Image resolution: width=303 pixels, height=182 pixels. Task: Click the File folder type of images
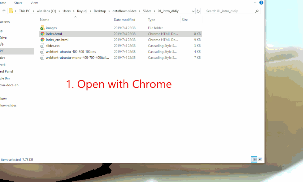click(x=155, y=28)
